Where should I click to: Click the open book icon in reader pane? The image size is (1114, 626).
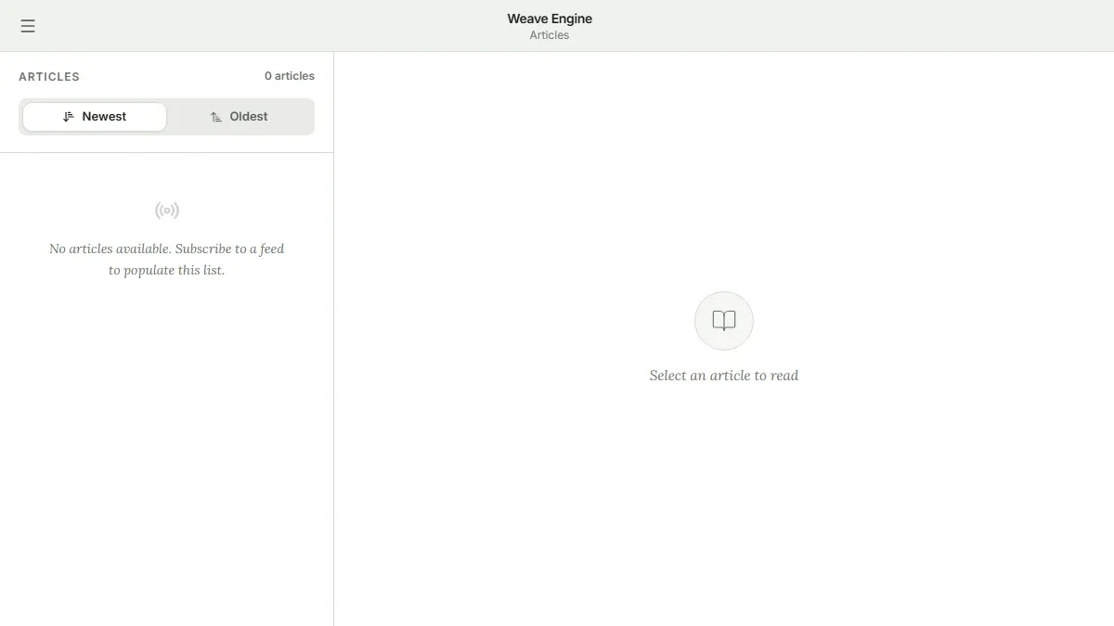[x=724, y=321]
